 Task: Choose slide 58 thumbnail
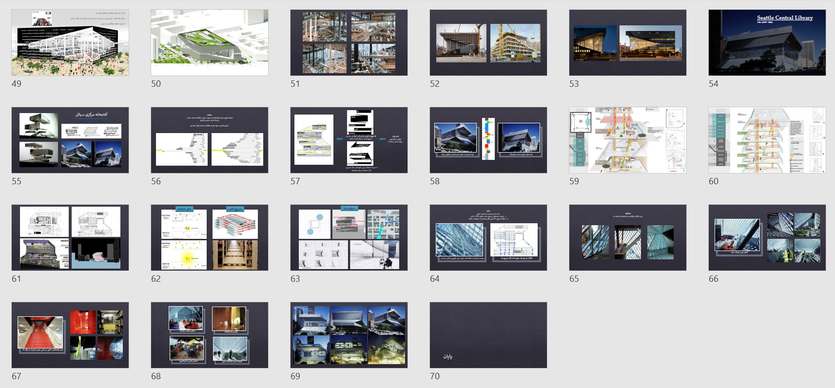tap(488, 140)
